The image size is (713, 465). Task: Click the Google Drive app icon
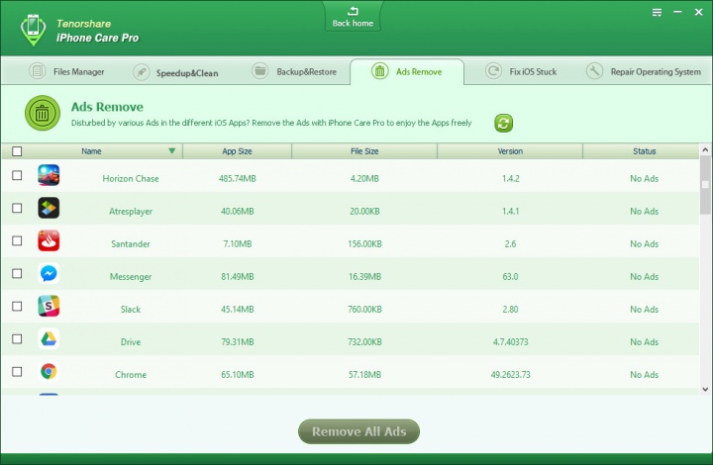coord(49,338)
